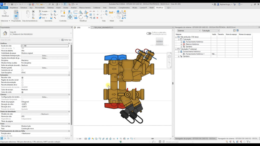Viewport: 260px width, 146px height.
Task: Check Recorte afastado ativo checkbox
Action: [x=22, y=85]
